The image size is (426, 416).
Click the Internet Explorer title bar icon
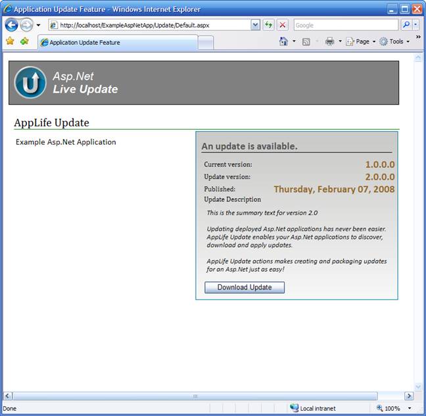[x=7, y=9]
